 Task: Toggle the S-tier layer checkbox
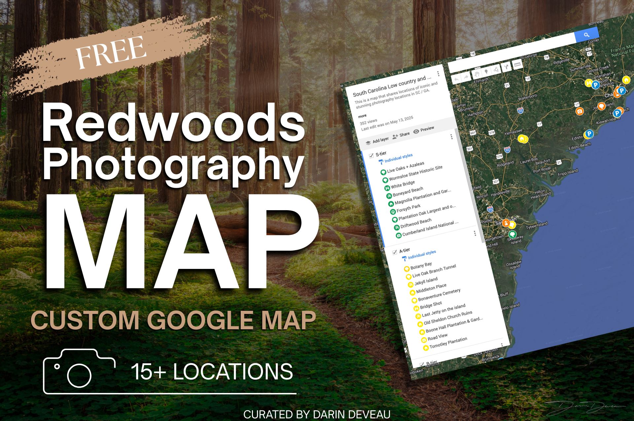(x=371, y=155)
